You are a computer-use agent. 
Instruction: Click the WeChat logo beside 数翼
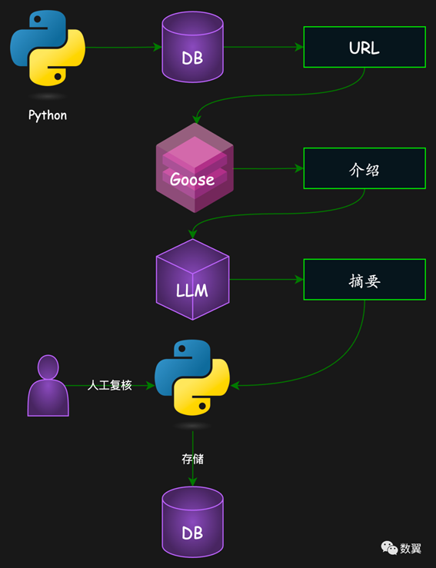(389, 548)
